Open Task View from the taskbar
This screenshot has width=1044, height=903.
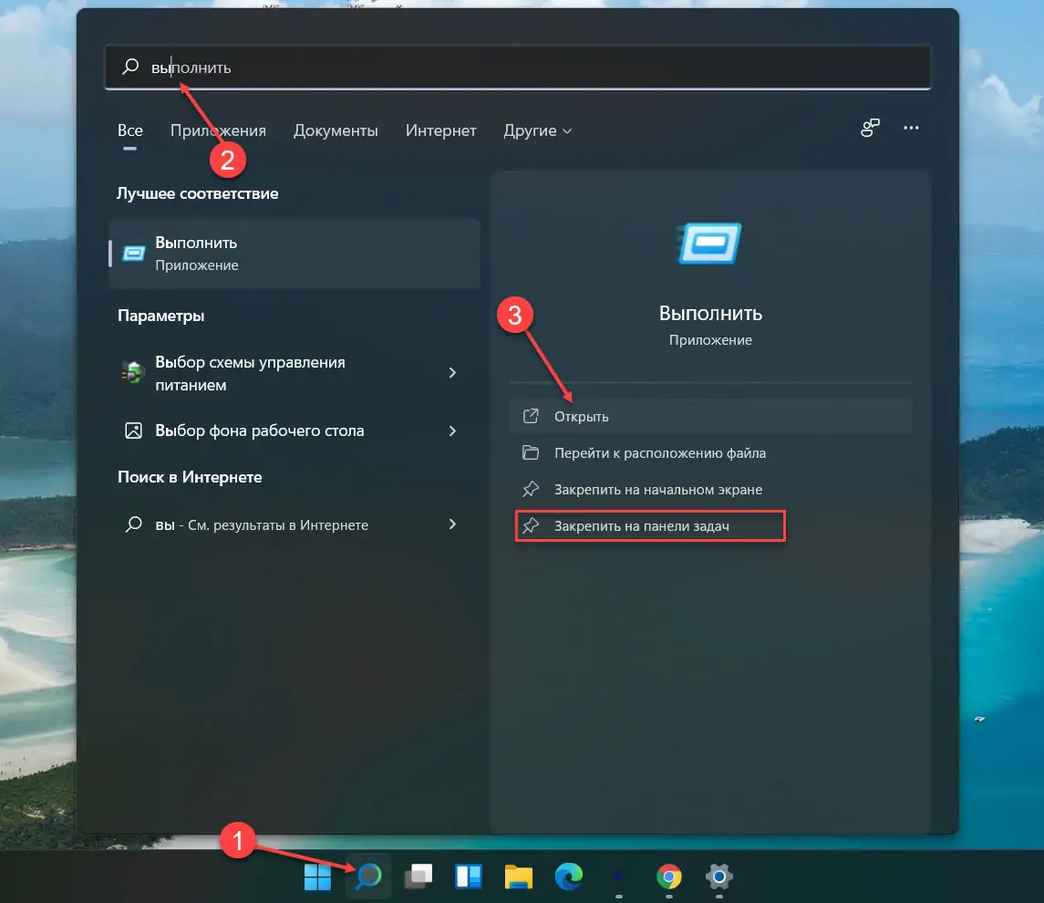419,877
